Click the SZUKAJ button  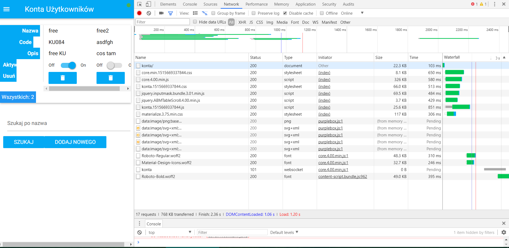[24, 142]
